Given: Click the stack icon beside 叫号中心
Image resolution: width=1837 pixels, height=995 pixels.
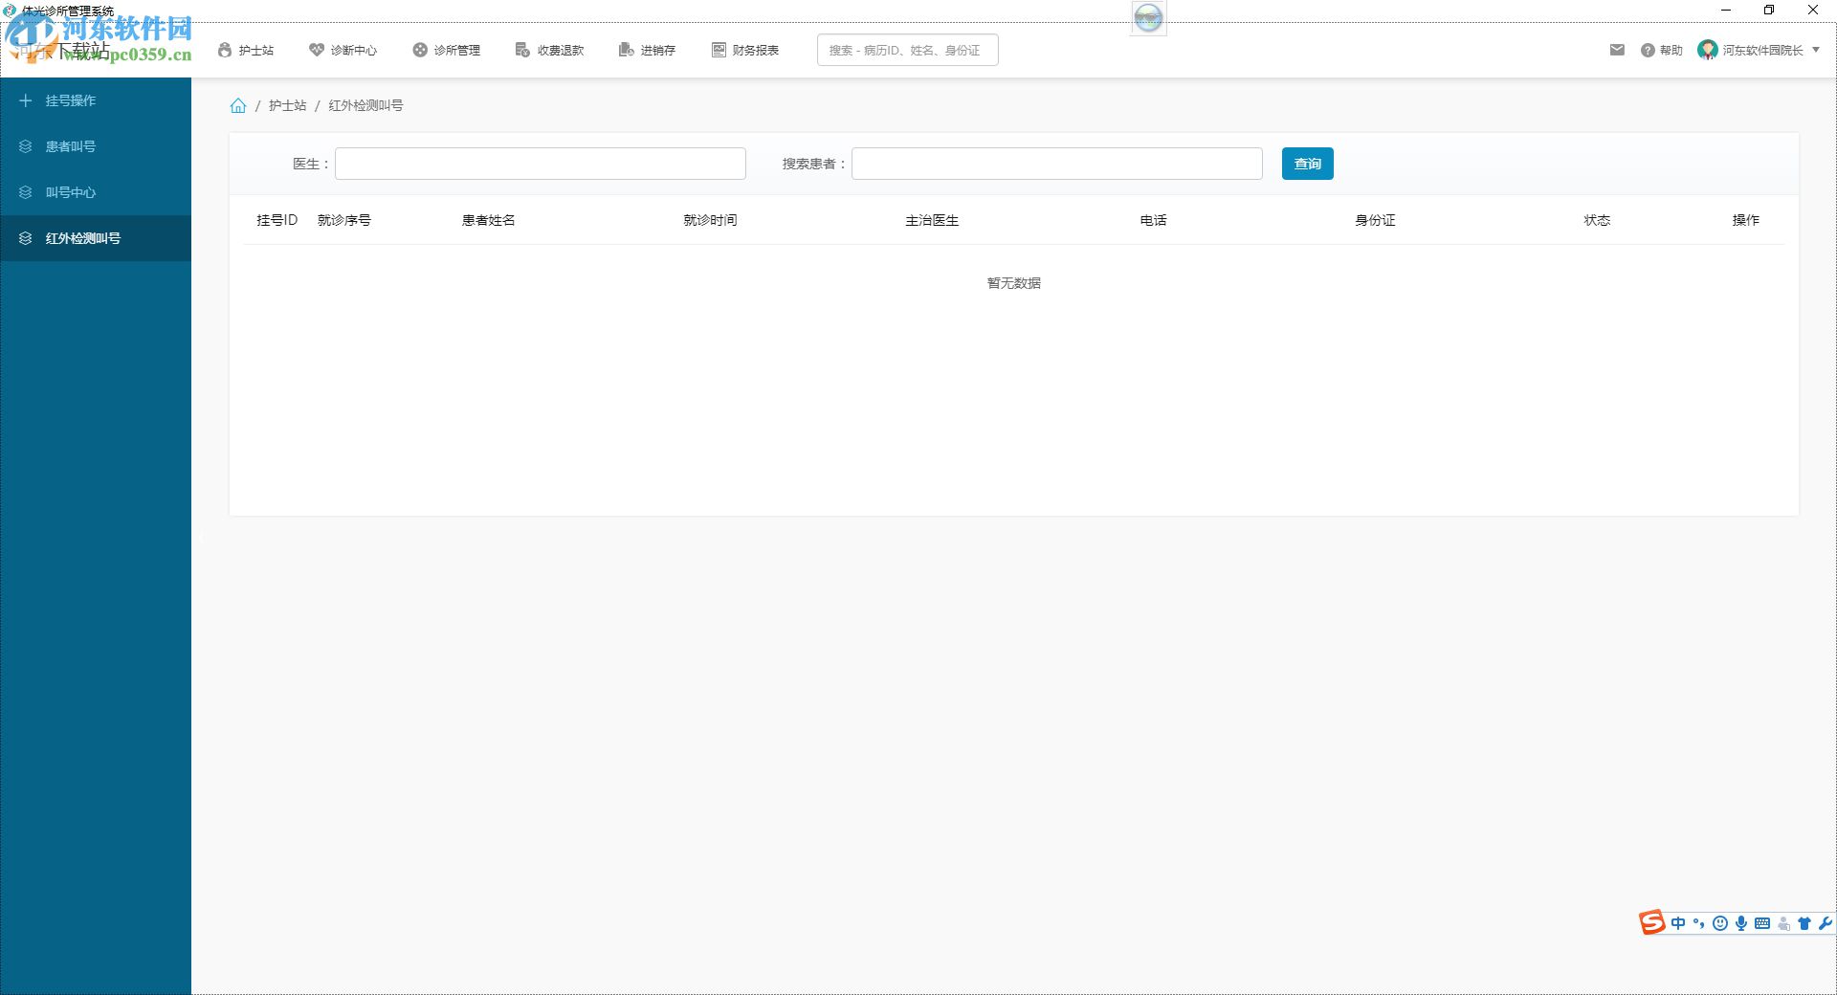Looking at the screenshot, I should pyautogui.click(x=26, y=192).
